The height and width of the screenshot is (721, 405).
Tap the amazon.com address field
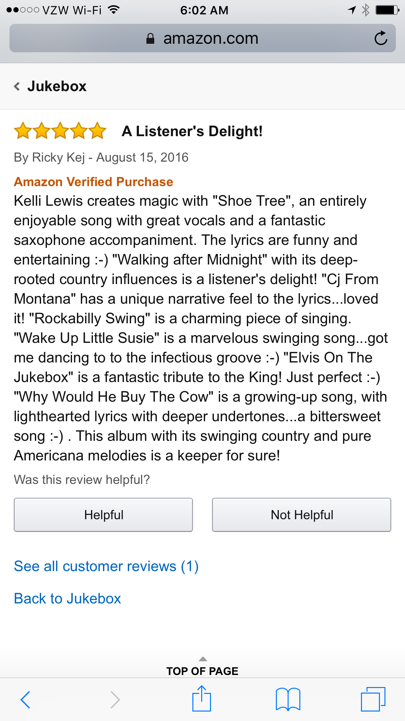210,39
